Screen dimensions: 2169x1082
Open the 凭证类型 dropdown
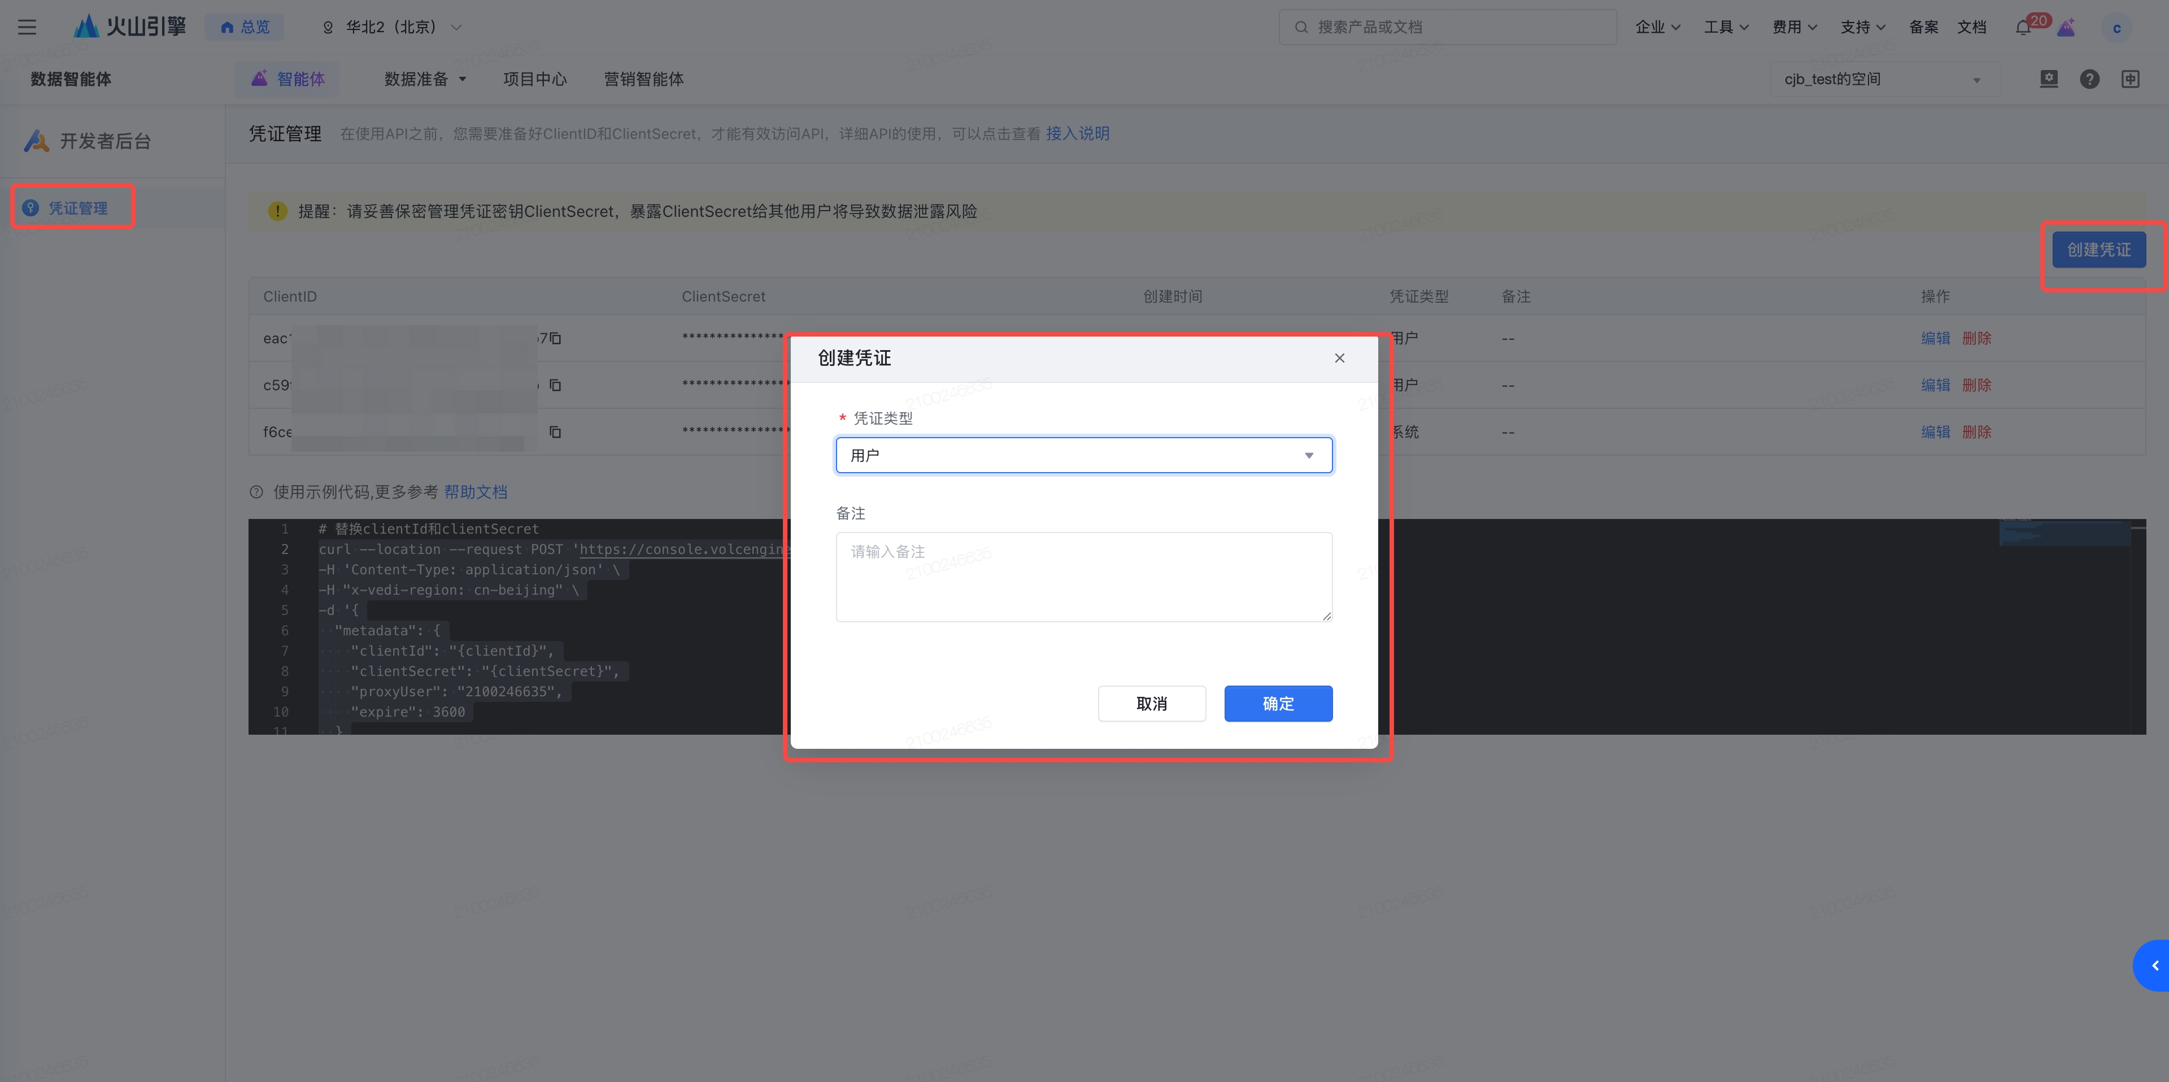[1084, 456]
